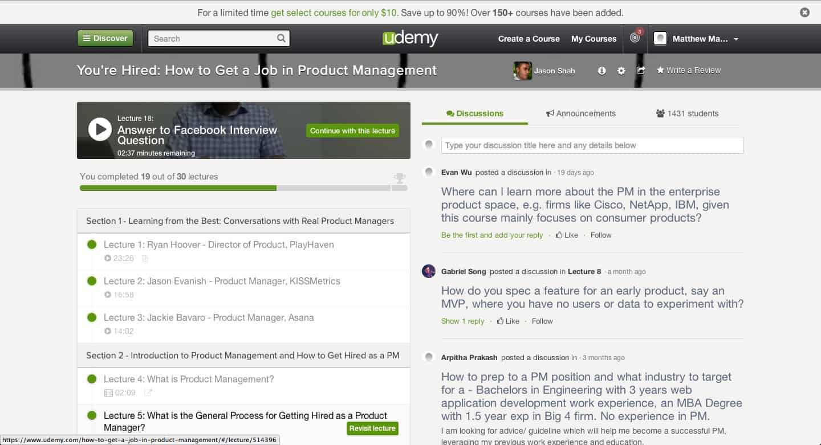Click the search magnifier icon
The image size is (821, 445).
(x=281, y=38)
